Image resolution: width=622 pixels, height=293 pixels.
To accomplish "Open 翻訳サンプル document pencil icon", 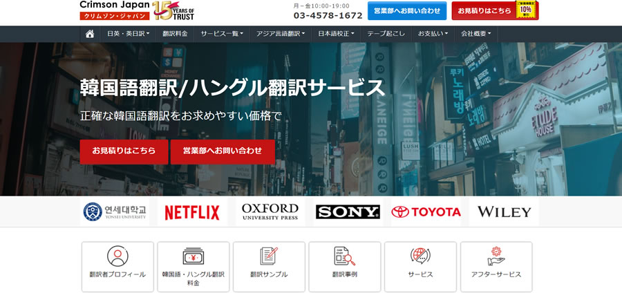I will 269,256.
